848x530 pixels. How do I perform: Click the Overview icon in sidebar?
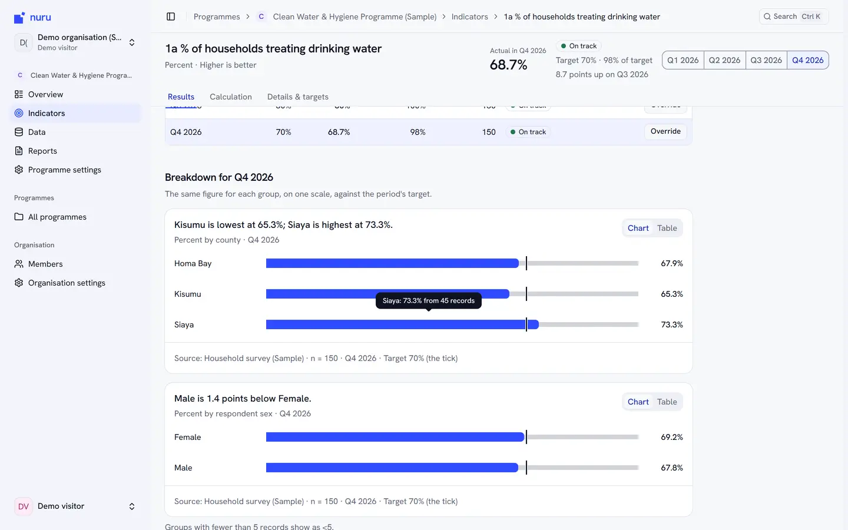pos(19,94)
